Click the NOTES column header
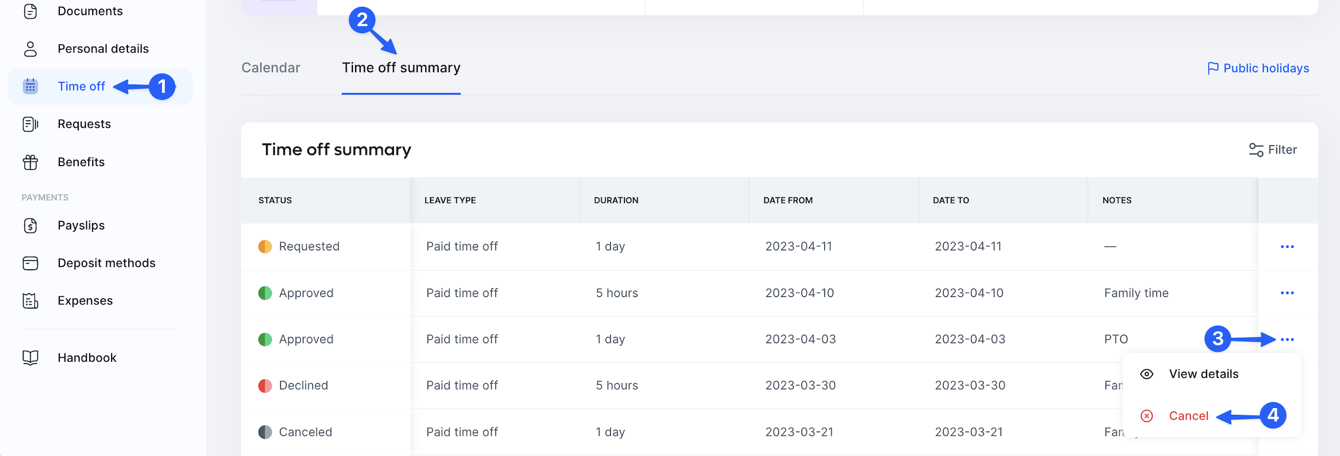The image size is (1340, 456). (1116, 201)
